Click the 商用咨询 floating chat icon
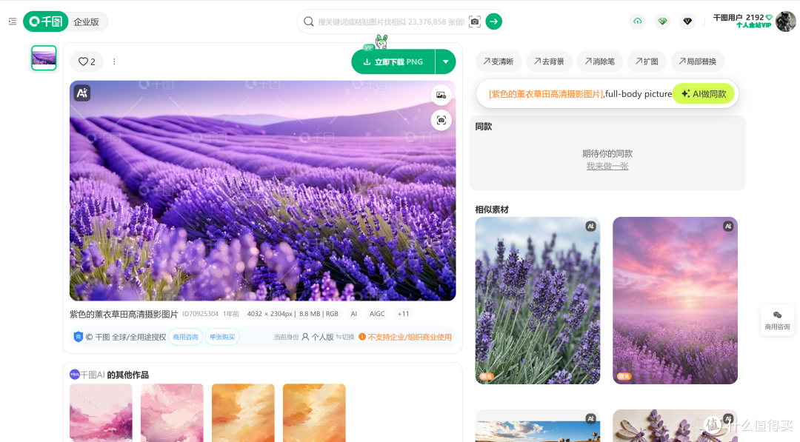The width and height of the screenshot is (800, 442). pos(777,320)
